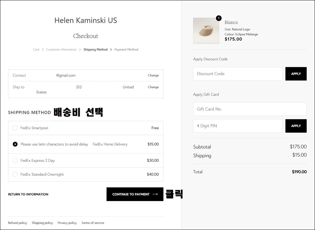Select FedEx Smartpost free shipping radio button

point(15,128)
